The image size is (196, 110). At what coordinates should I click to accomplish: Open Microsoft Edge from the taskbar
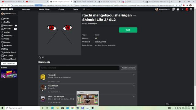52,108
